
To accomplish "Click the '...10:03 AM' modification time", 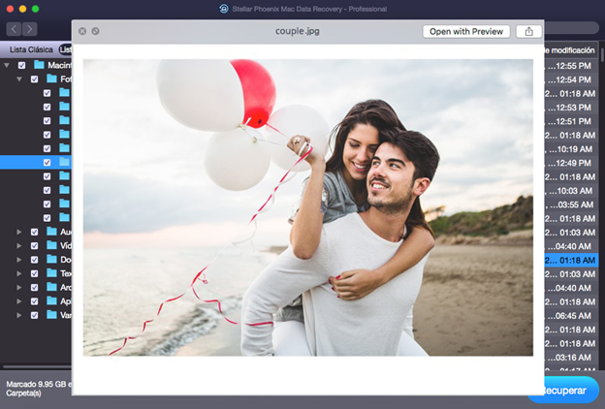I will [570, 191].
